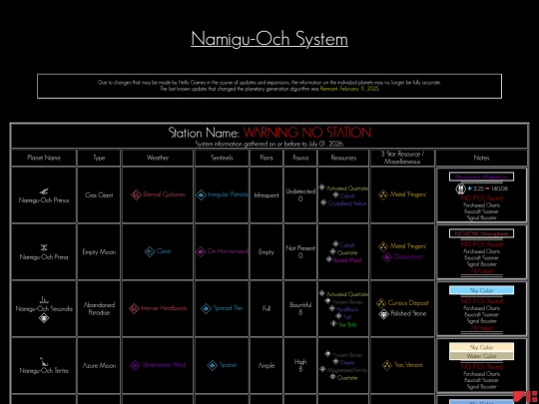The height and width of the screenshot is (404, 539).
Task: Click the Abandoned Paradise type cell
Action: tap(99, 308)
